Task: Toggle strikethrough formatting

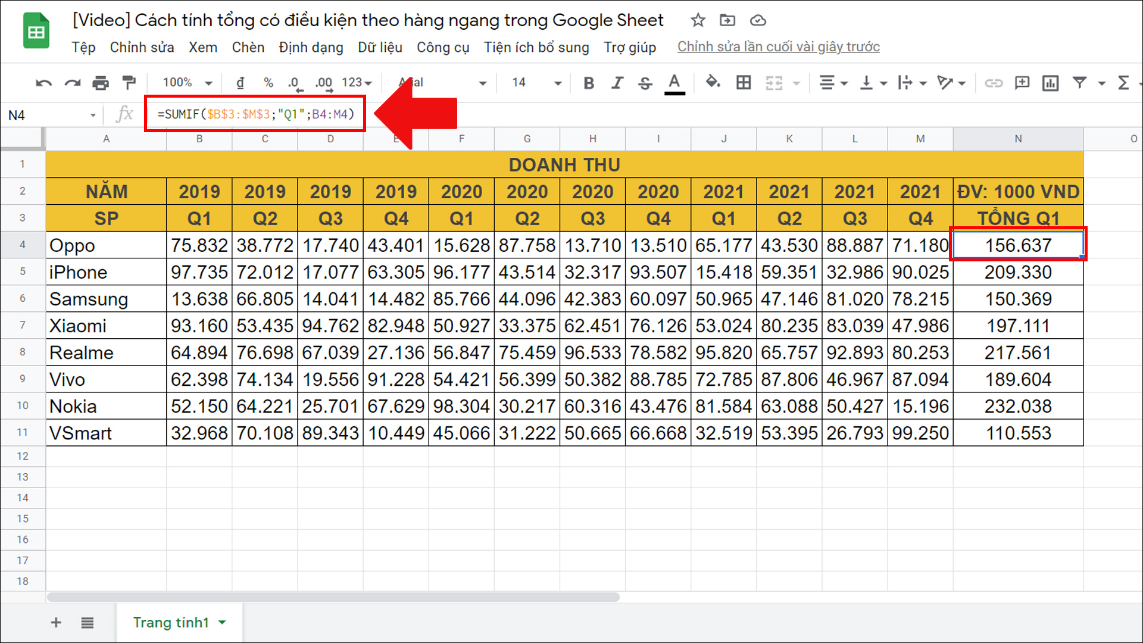Action: click(645, 83)
